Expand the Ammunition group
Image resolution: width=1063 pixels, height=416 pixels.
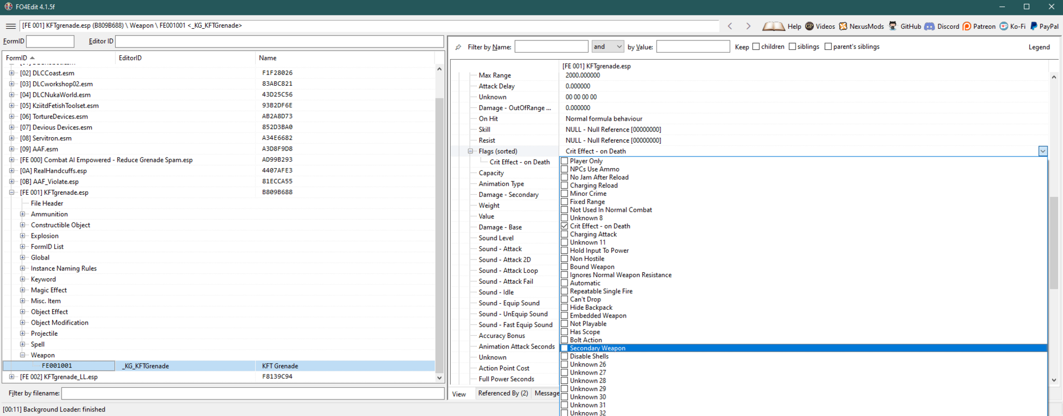23,214
